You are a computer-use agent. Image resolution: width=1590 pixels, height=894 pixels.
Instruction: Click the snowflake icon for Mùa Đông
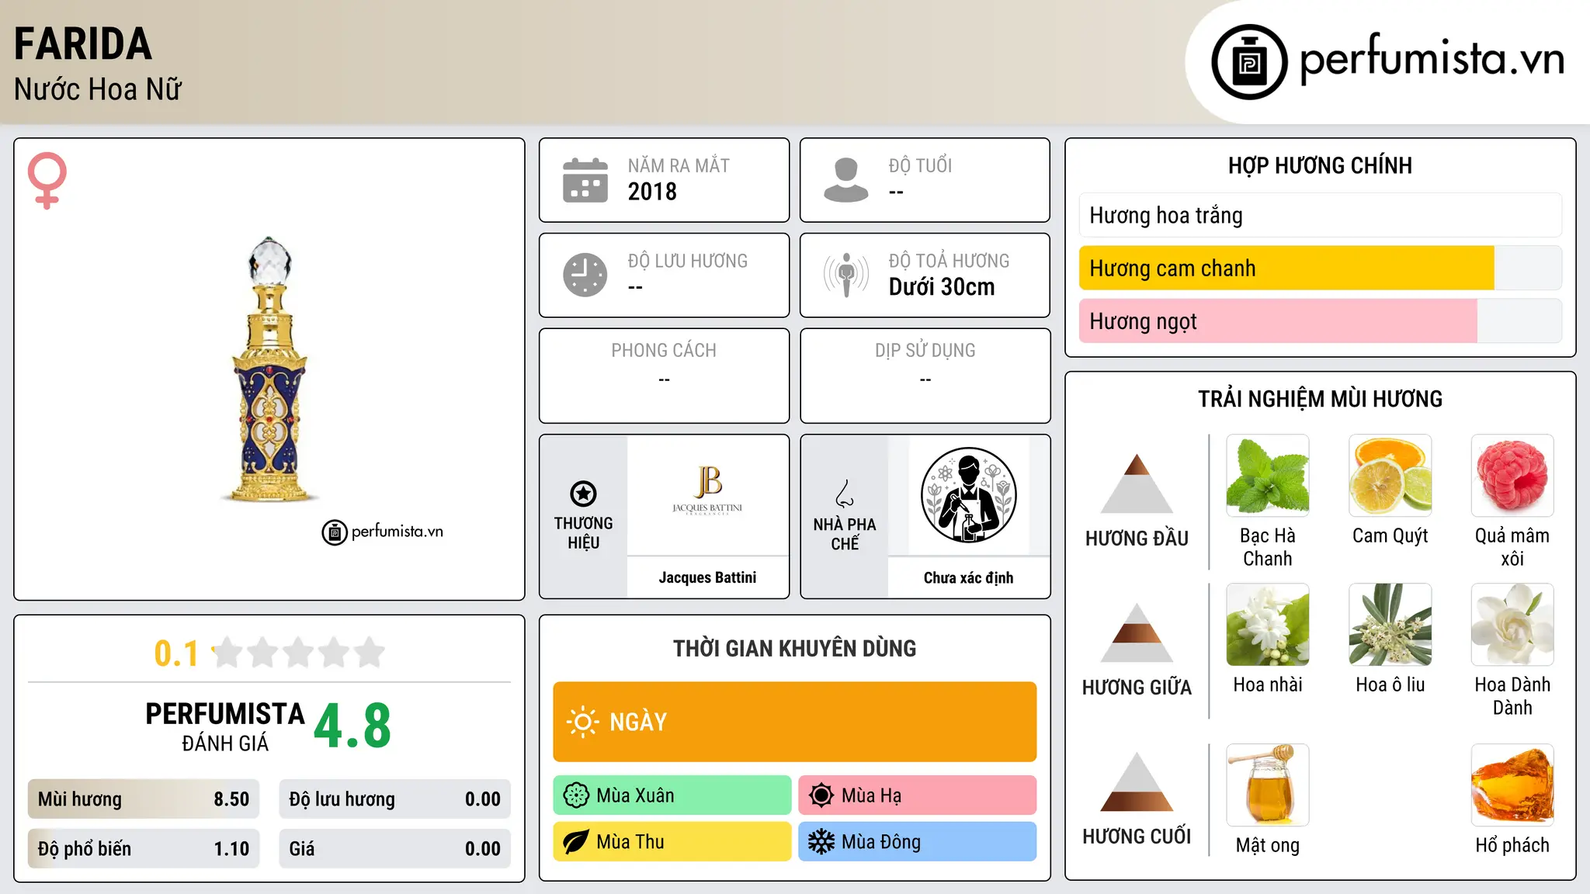(x=821, y=842)
